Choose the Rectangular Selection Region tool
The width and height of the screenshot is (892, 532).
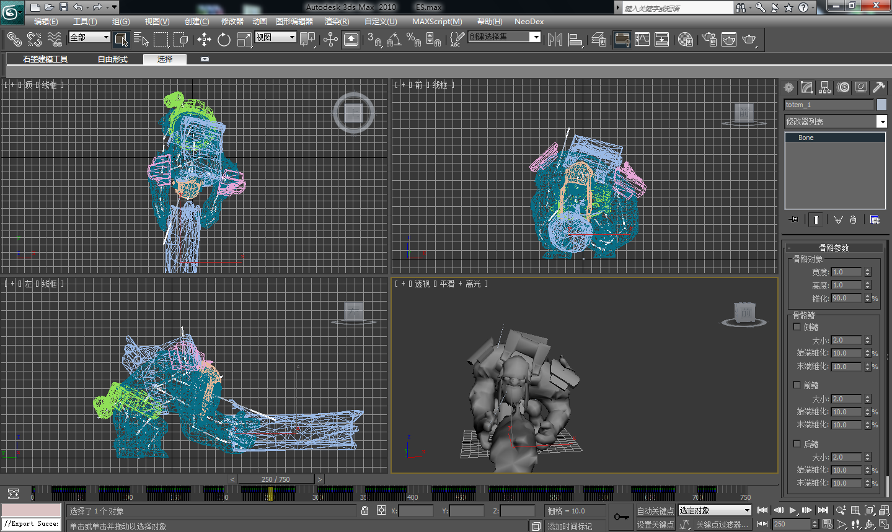[161, 40]
